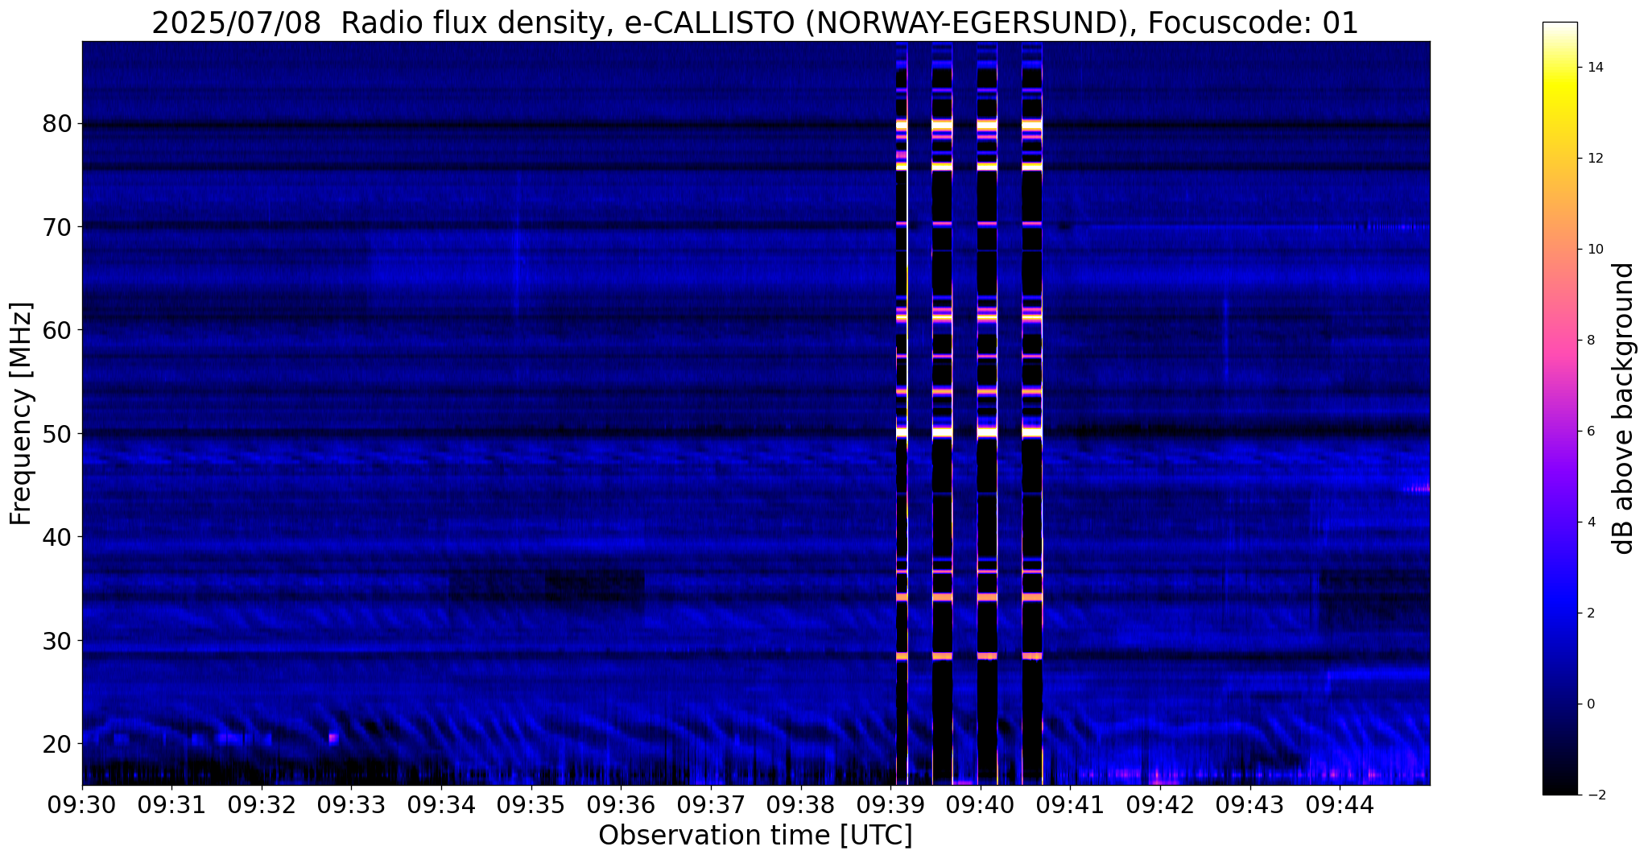The height and width of the screenshot is (859, 1648).
Task: Click the 09:32 time tick label
Action: pos(262,805)
